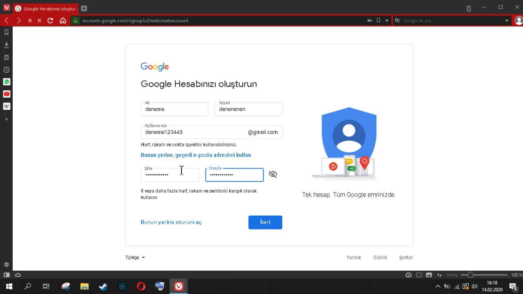Image resolution: width=523 pixels, height=294 pixels.
Task: Click the Şifre password field
Action: tap(170, 175)
